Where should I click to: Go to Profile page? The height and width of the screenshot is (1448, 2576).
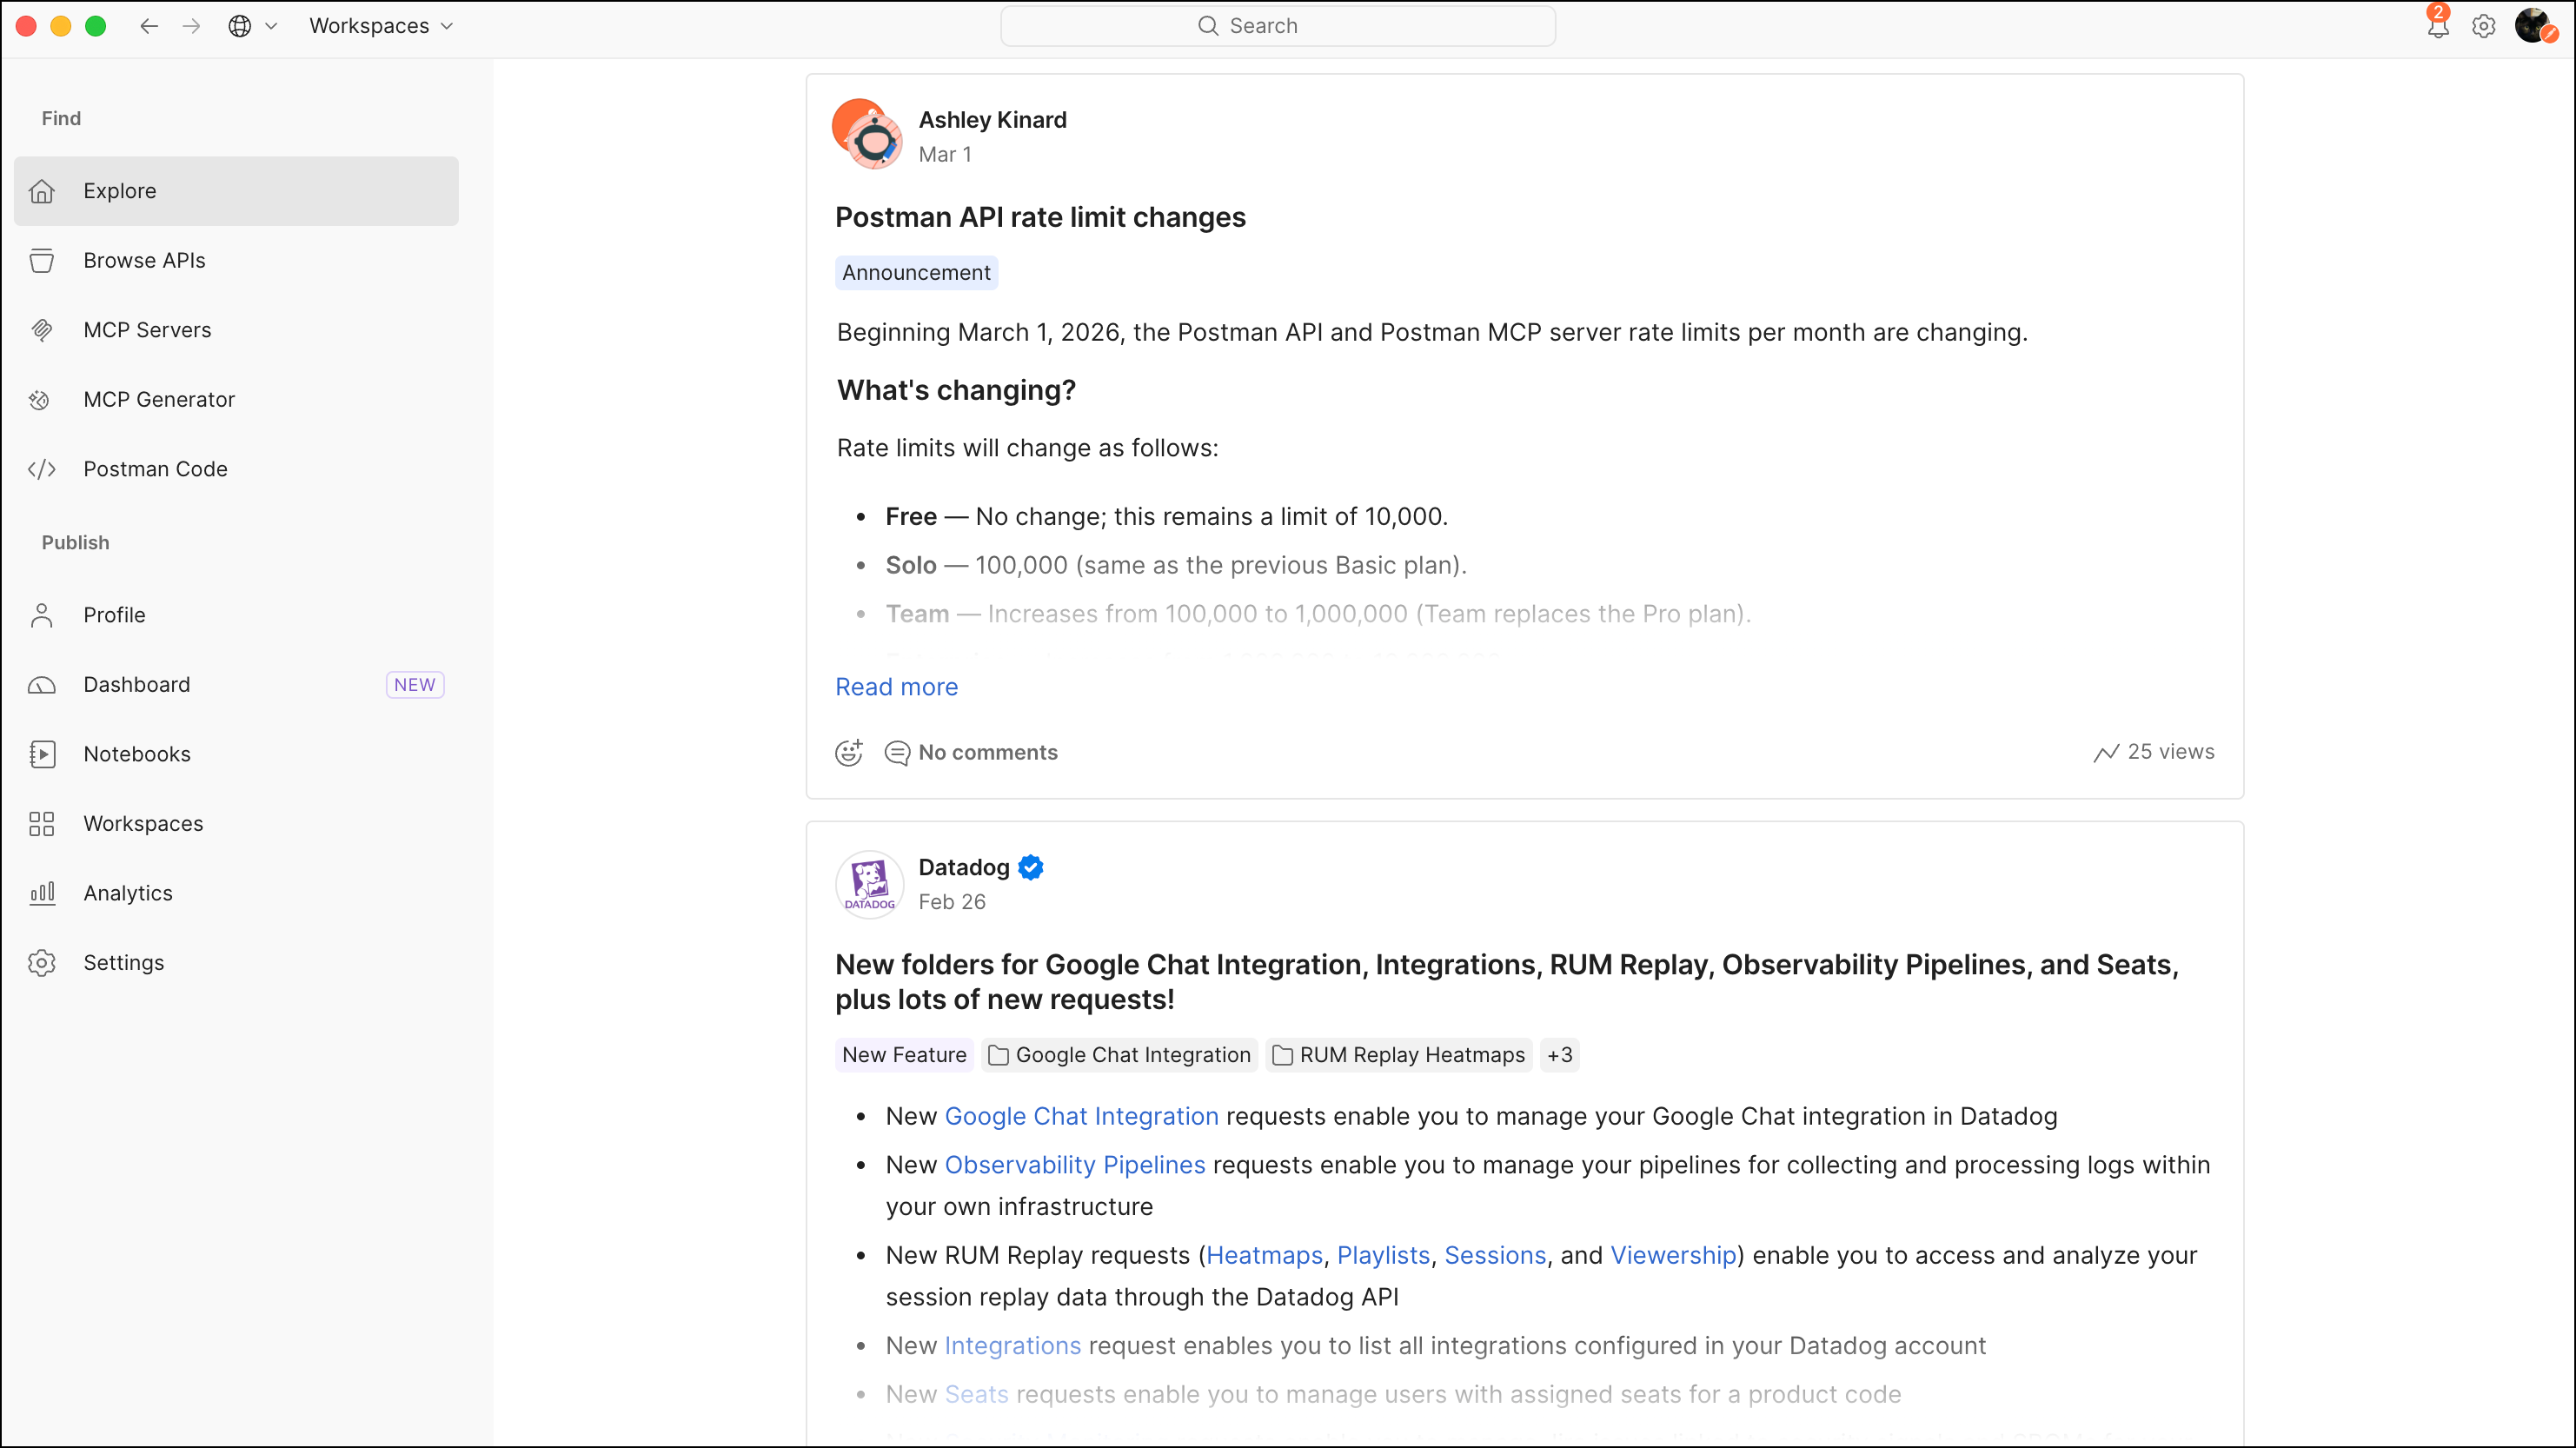(x=236, y=615)
